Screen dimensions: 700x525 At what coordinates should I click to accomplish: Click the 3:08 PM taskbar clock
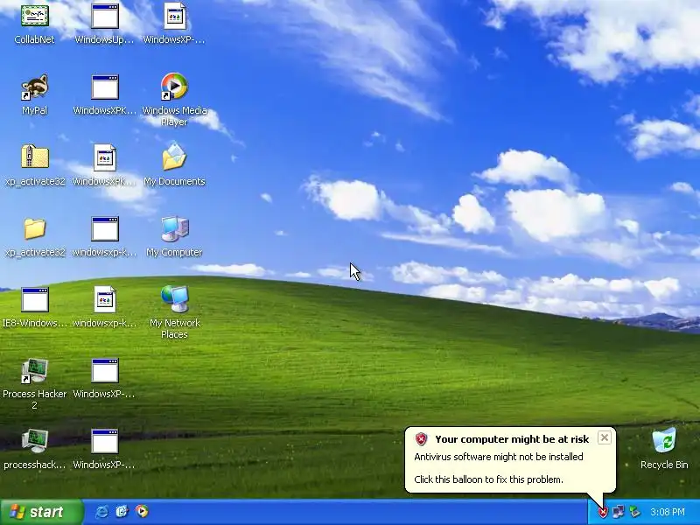pyautogui.click(x=668, y=512)
